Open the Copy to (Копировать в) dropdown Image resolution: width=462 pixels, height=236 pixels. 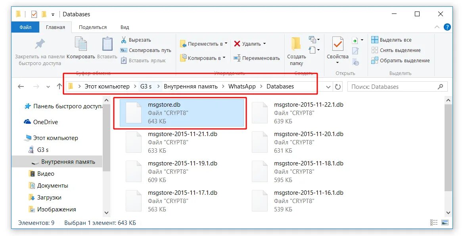(x=203, y=58)
